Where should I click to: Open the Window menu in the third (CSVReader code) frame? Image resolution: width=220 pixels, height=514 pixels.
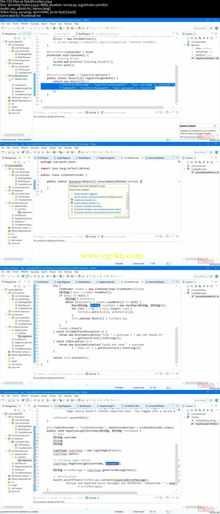[x=68, y=272]
